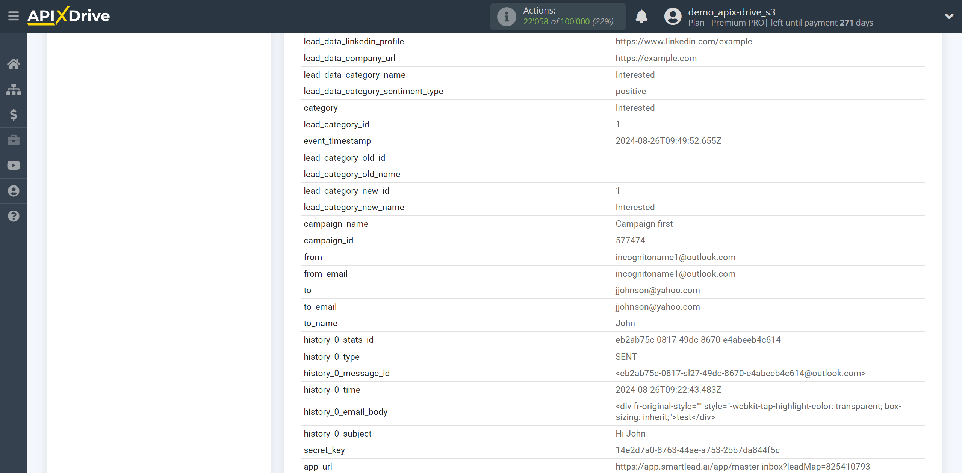Select the from_email field label
This screenshot has width=962, height=473.
coord(325,274)
